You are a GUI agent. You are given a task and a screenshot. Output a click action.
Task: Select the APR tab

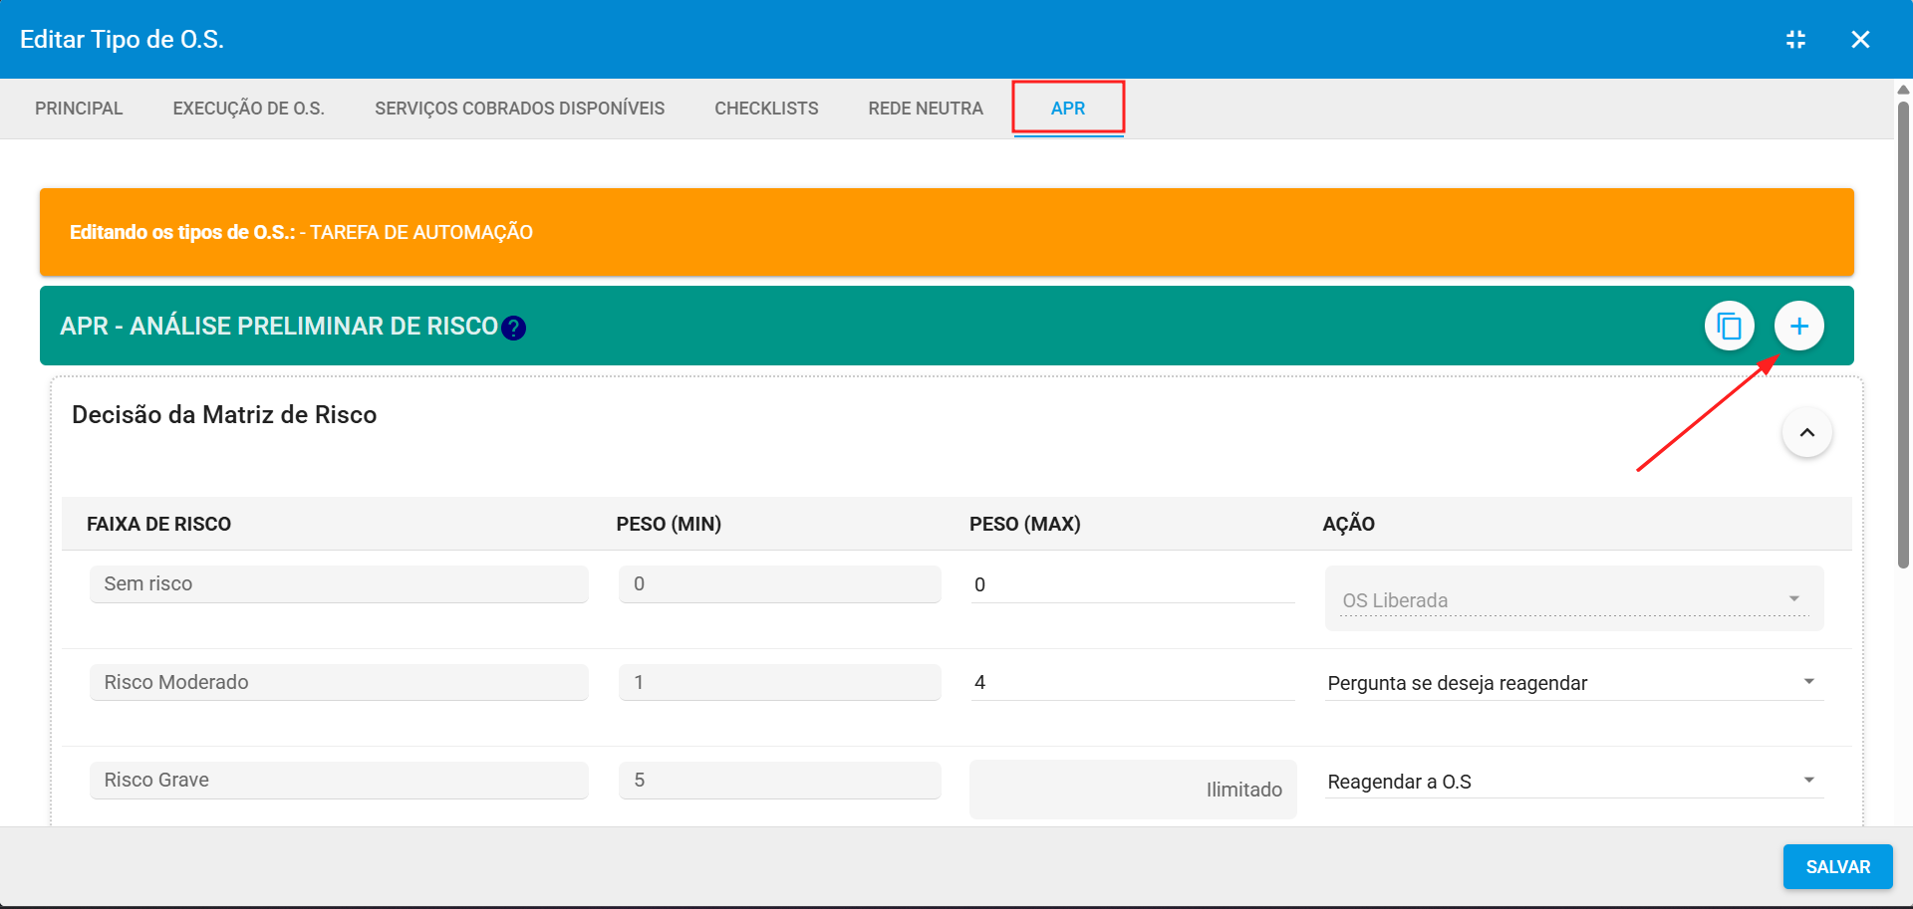(1067, 109)
